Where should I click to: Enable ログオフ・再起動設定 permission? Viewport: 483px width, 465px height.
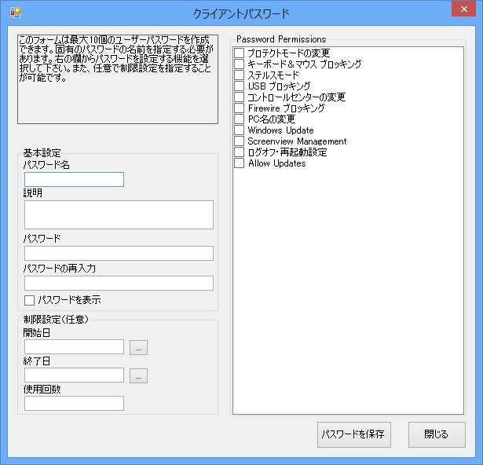240,152
